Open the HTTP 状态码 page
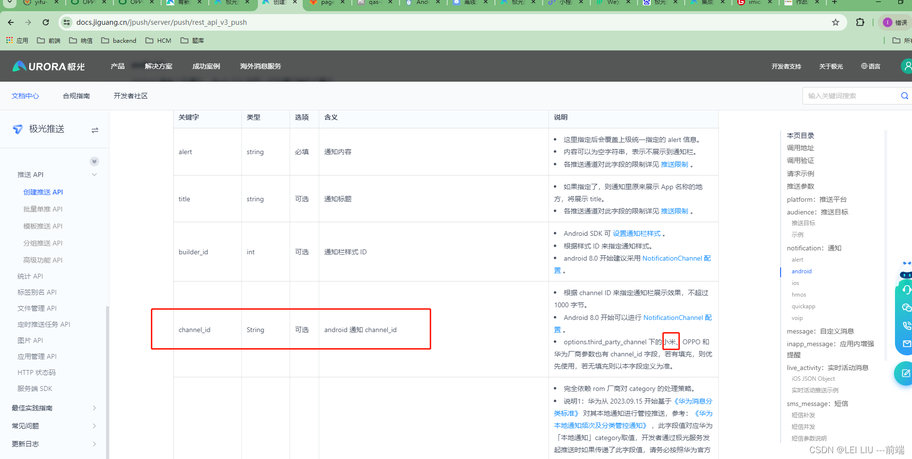This screenshot has width=912, height=459. coord(36,372)
